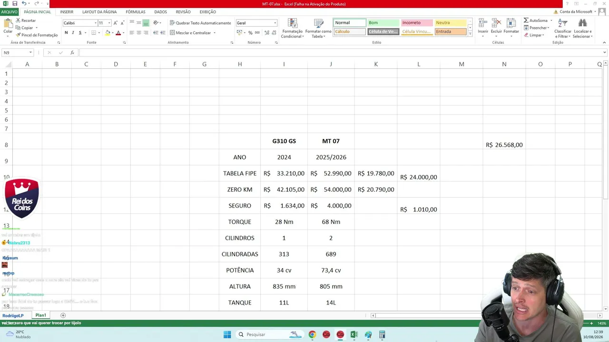Open the Geral number format dropdown

tap(275, 23)
